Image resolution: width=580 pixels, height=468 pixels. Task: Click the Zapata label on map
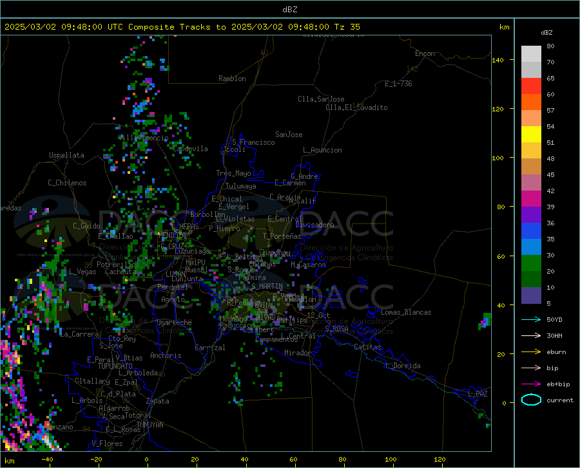[158, 401]
